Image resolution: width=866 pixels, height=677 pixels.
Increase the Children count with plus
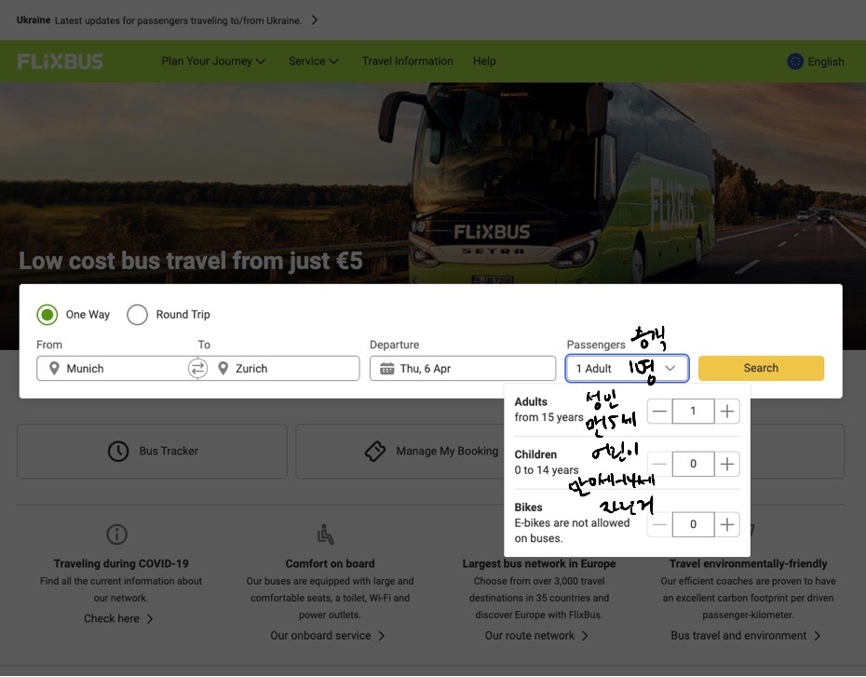727,464
